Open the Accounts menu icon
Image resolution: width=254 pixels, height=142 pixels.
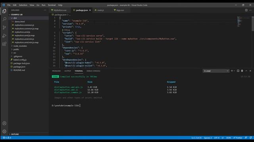click(x=4, y=123)
